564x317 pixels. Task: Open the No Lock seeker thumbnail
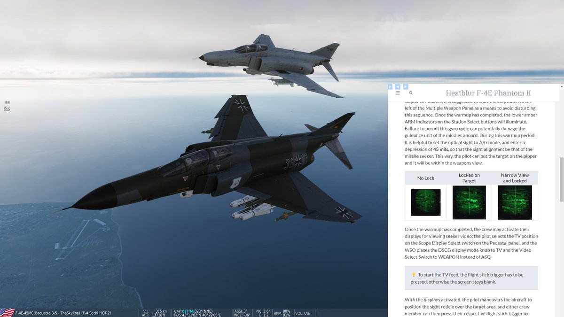[x=426, y=202]
